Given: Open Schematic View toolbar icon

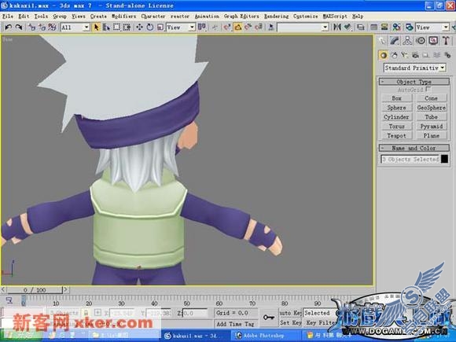Looking at the screenshot, I should pyautogui.click(x=384, y=27).
